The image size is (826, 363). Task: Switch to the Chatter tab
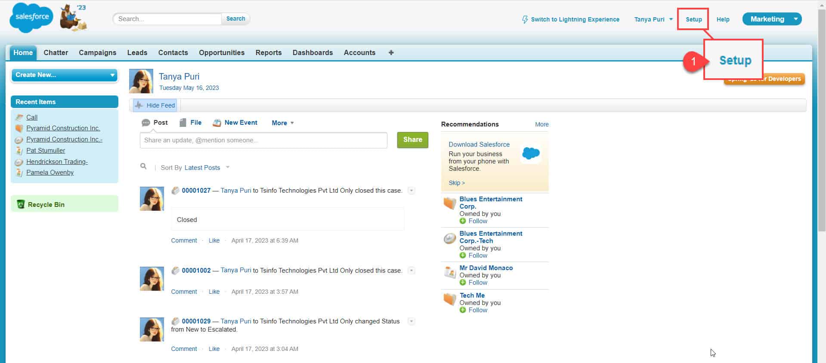(56, 52)
